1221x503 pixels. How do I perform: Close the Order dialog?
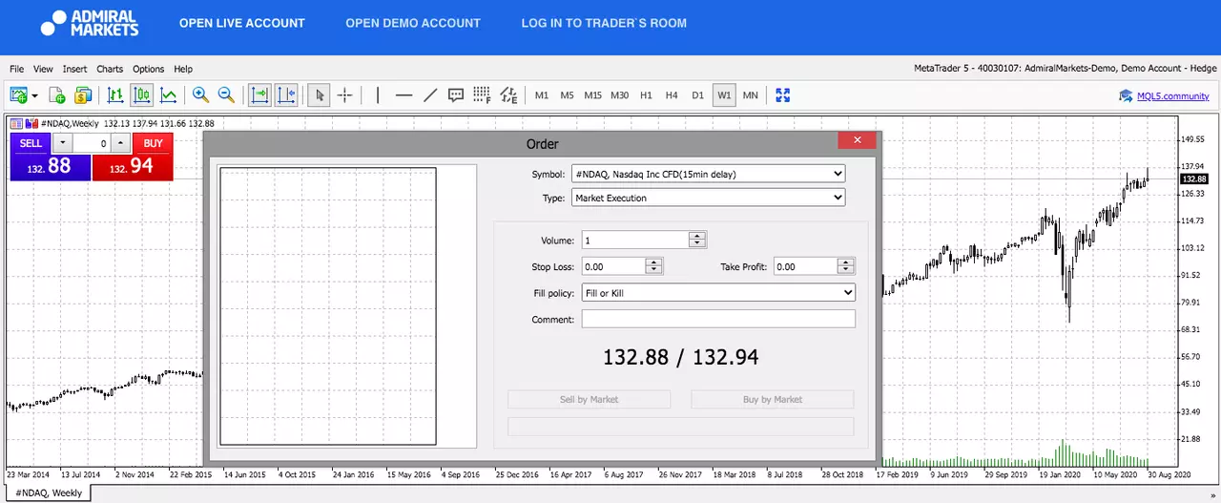(857, 140)
